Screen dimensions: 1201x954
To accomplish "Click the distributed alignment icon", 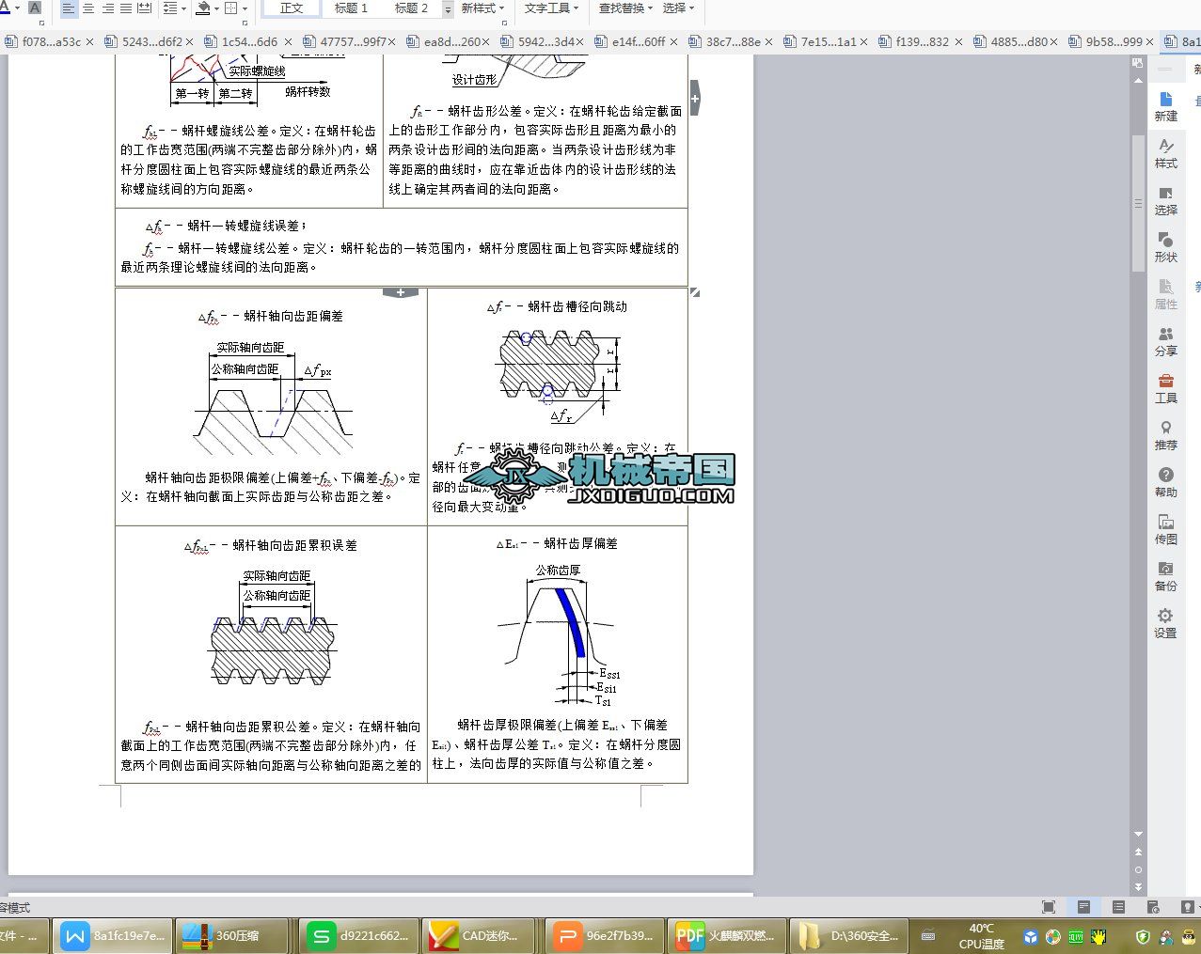I will 144,8.
